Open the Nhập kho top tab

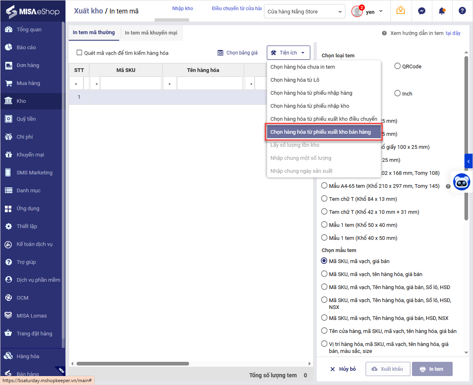tap(183, 9)
